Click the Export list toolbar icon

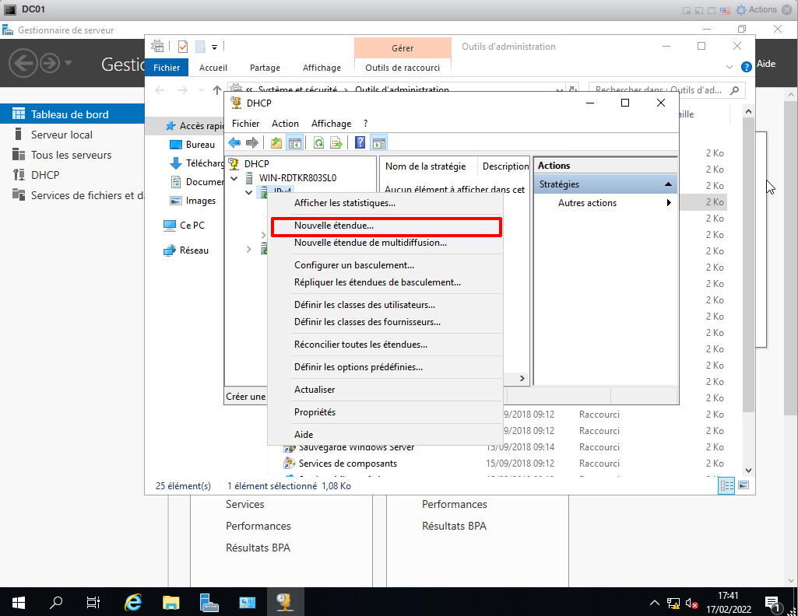336,142
